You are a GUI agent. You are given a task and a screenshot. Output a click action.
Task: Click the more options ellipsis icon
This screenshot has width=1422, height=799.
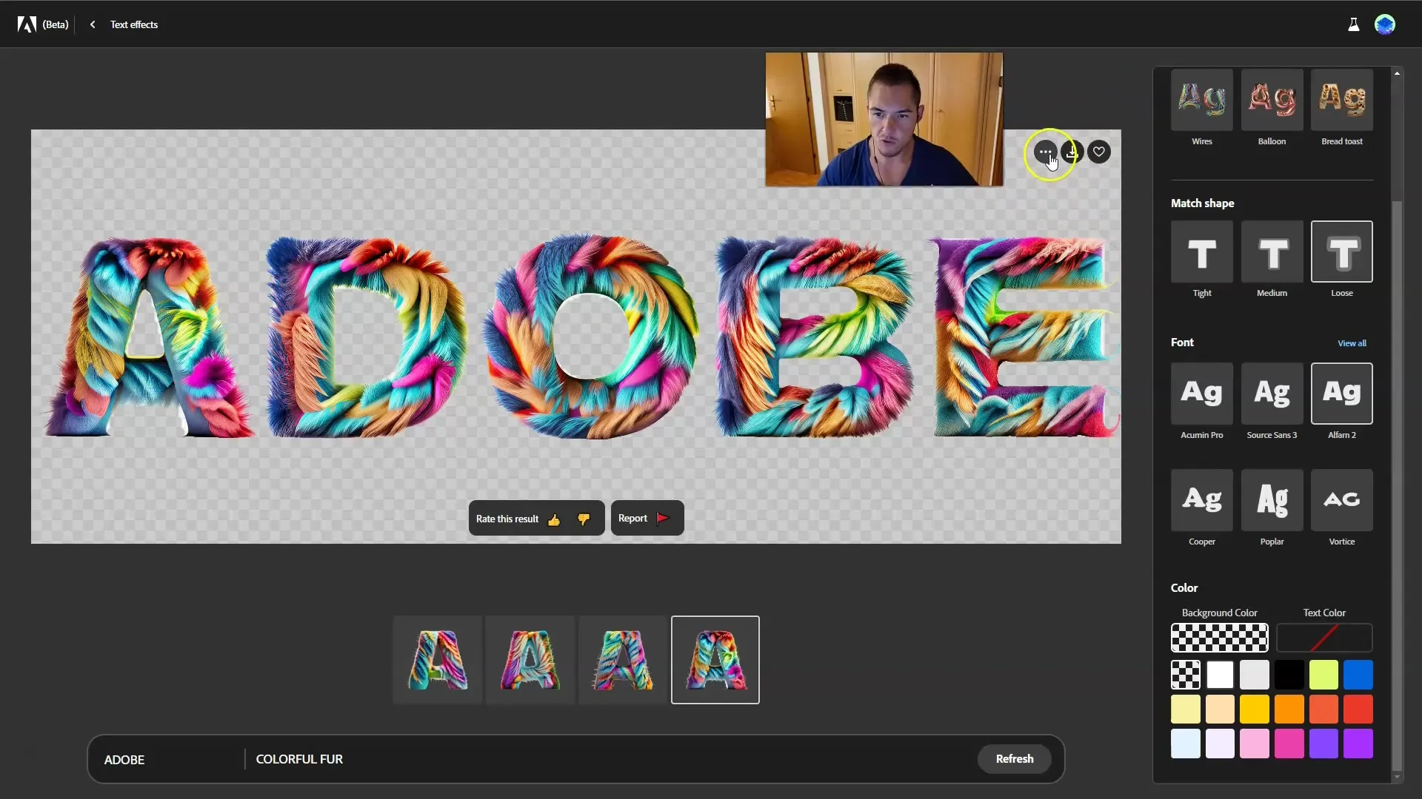click(x=1045, y=151)
